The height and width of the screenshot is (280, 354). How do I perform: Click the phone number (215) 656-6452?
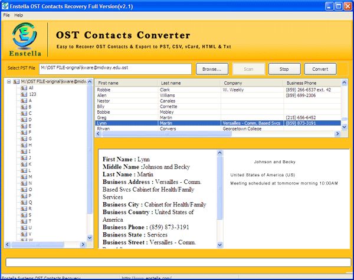pos(301,117)
